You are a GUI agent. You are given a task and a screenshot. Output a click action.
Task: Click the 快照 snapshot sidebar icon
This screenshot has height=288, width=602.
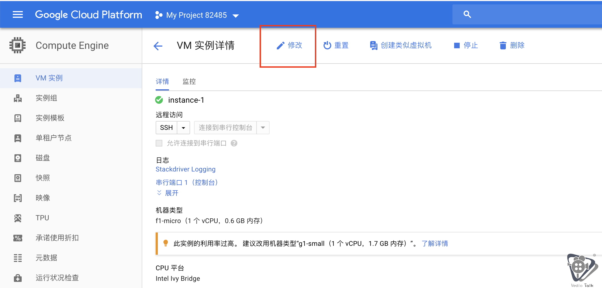coord(18,178)
